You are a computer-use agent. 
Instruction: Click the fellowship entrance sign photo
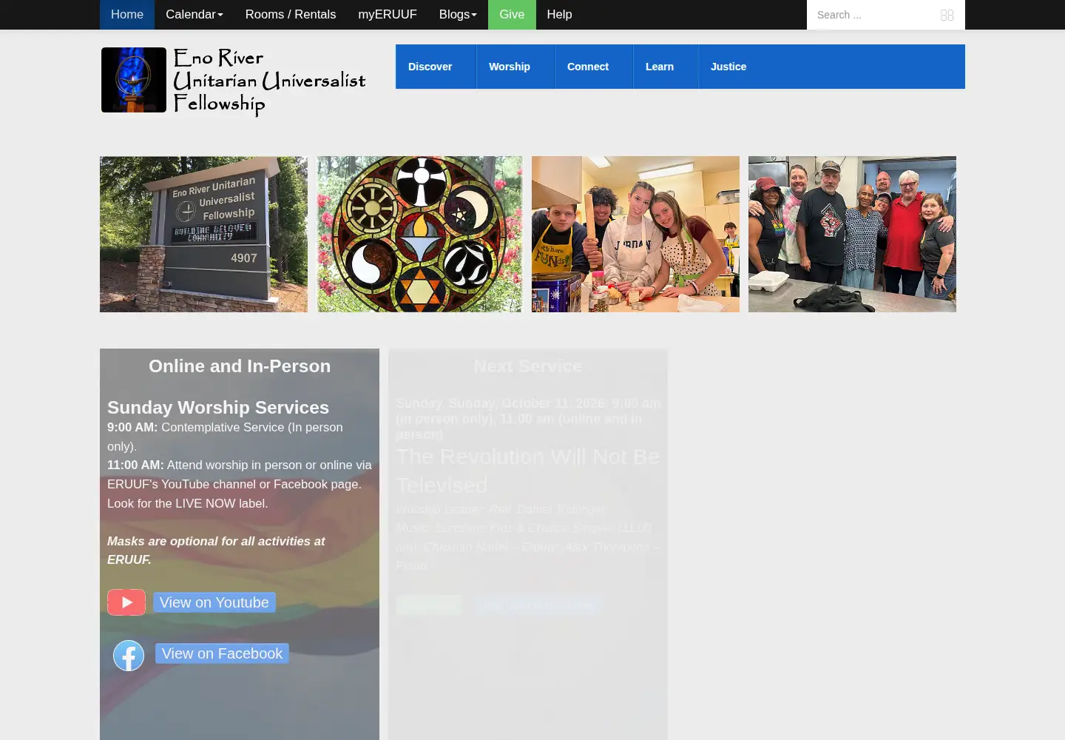pos(203,234)
